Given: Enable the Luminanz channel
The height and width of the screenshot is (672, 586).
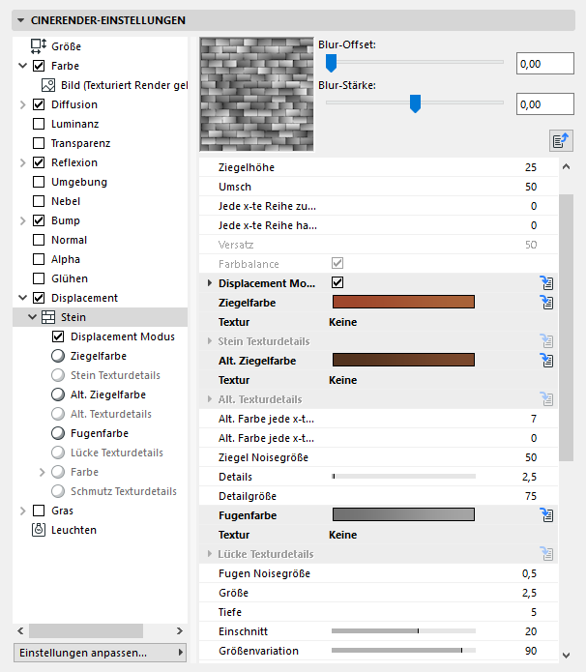Looking at the screenshot, I should [x=39, y=124].
